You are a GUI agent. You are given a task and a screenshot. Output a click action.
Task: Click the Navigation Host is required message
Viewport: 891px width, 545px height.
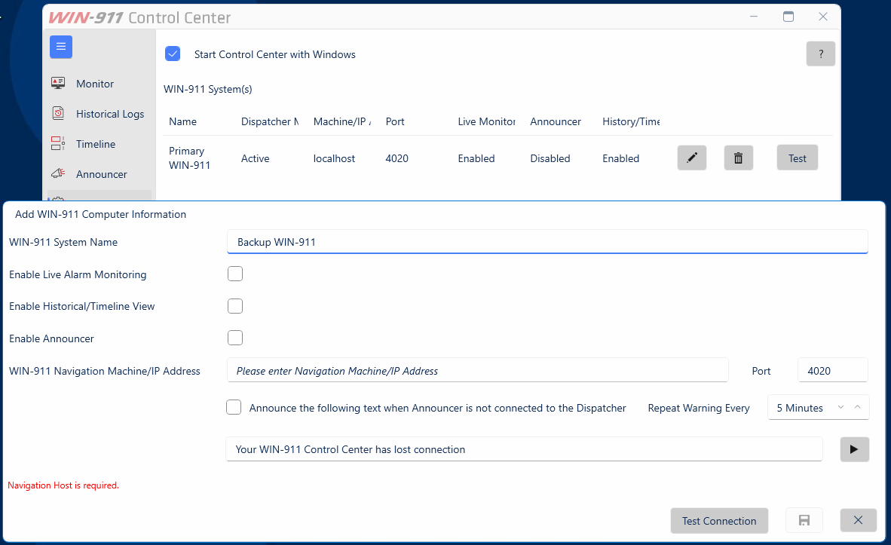click(x=63, y=485)
